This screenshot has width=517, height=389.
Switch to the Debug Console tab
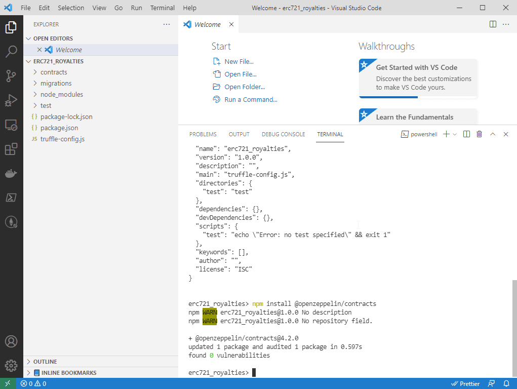click(283, 134)
